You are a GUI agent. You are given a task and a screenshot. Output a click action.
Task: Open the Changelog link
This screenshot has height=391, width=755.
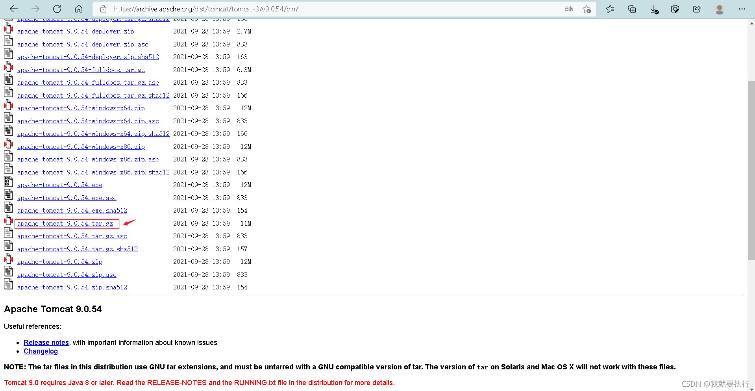[x=41, y=351]
